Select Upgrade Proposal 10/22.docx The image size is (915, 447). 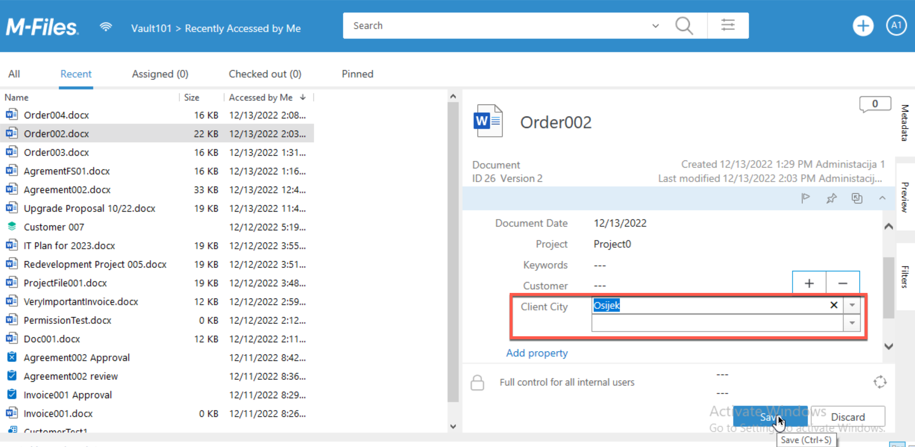point(157,208)
